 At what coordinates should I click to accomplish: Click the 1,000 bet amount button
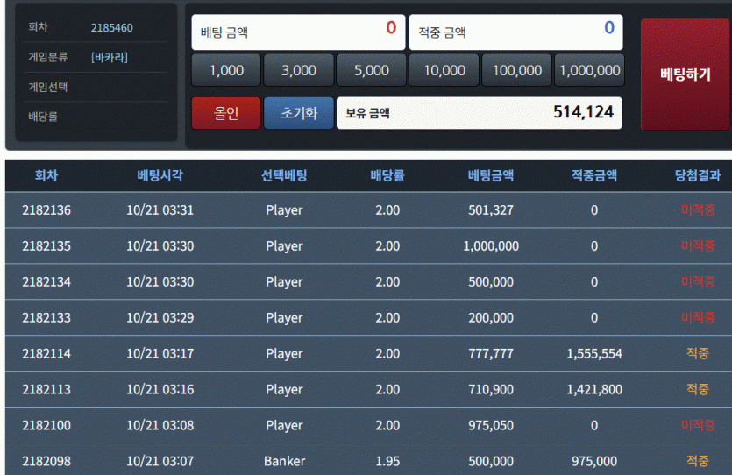(226, 70)
